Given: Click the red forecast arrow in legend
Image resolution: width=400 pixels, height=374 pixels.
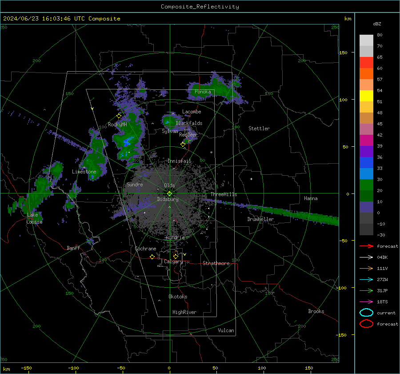Looking at the screenshot, I should [x=366, y=246].
